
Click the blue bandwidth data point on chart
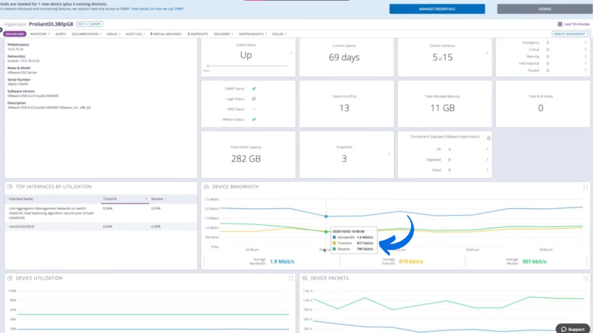click(326, 216)
